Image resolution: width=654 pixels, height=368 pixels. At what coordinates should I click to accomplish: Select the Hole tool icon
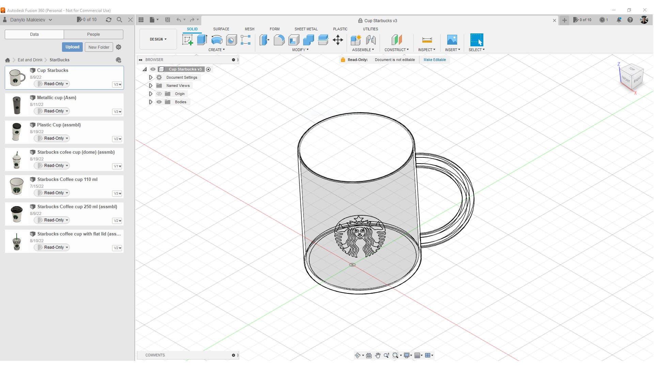coord(231,40)
